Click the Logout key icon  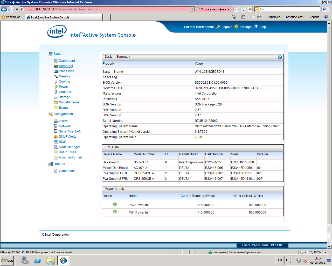218,26
